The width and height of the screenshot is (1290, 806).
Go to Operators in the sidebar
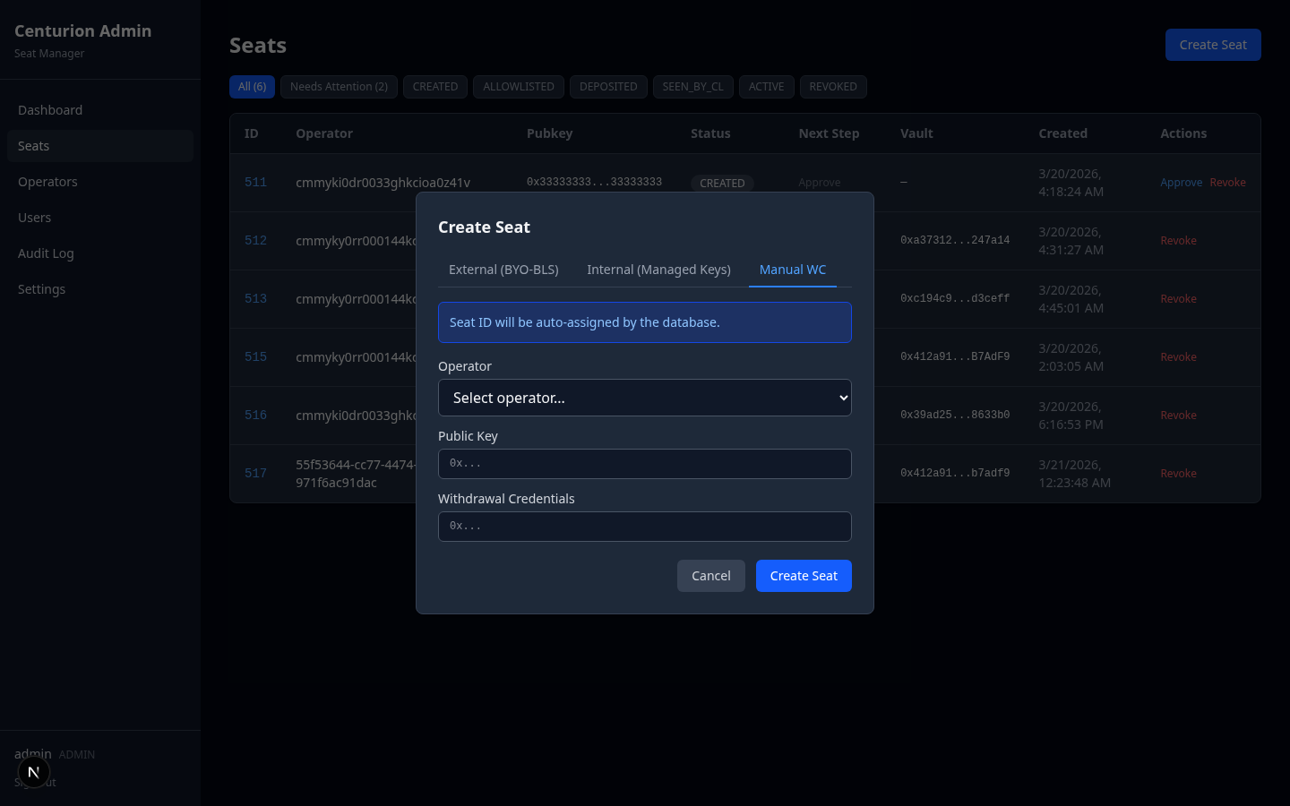point(47,182)
